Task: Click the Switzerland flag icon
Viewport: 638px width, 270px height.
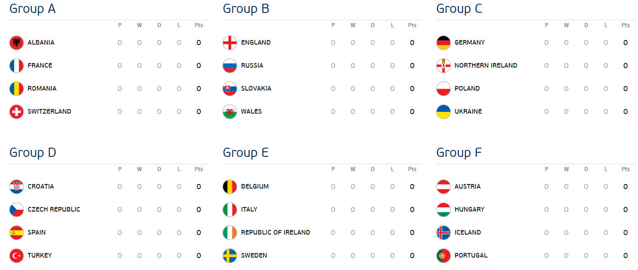Action: tap(17, 112)
